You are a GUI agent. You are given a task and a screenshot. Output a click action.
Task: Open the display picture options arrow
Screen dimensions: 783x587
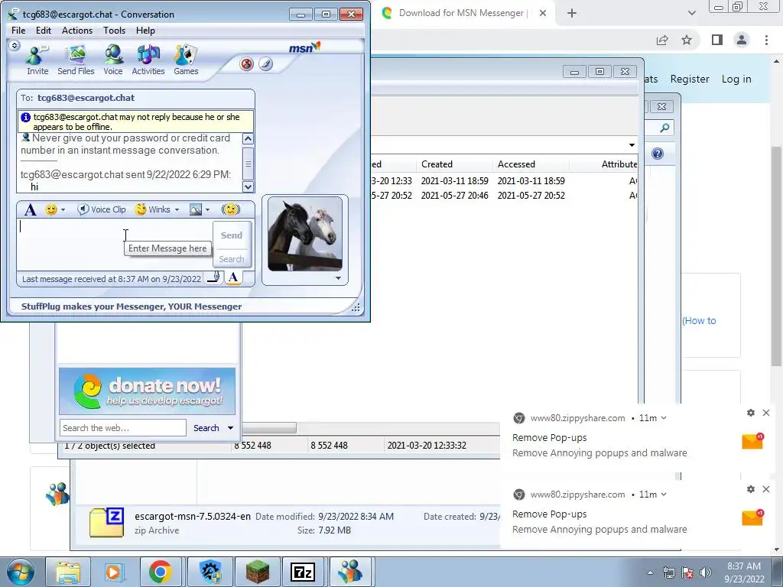pos(338,278)
